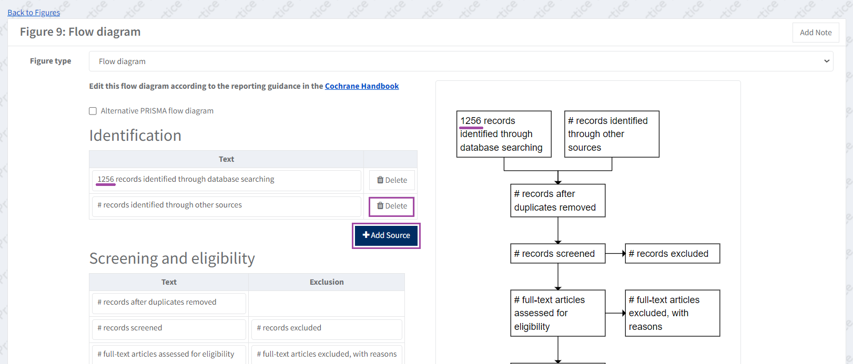Screen dimensions: 853x364
Task: Click database searching box in diagram preview
Action: 504,134
